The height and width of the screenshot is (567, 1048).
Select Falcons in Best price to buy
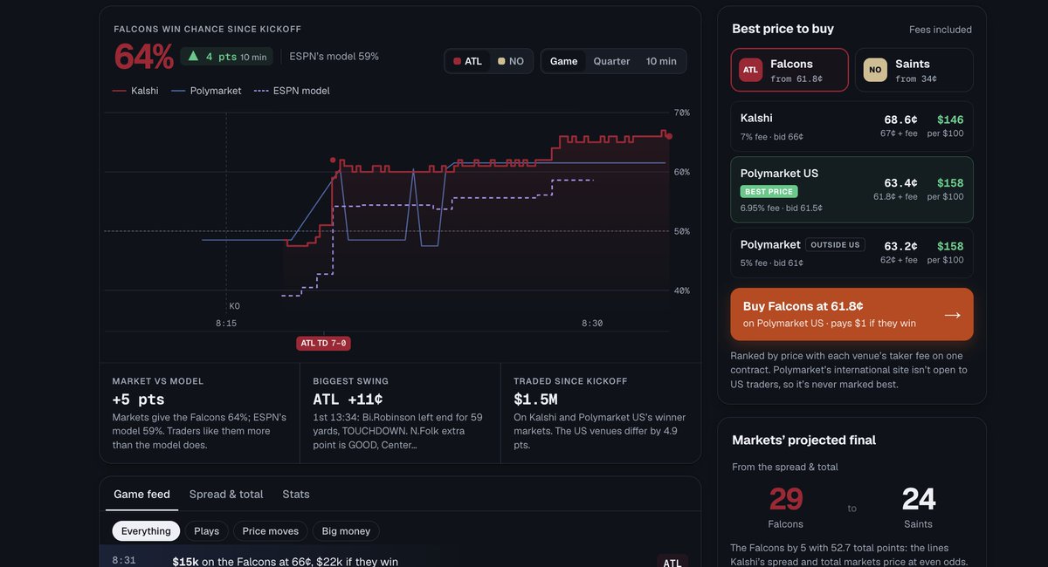pyautogui.click(x=789, y=70)
